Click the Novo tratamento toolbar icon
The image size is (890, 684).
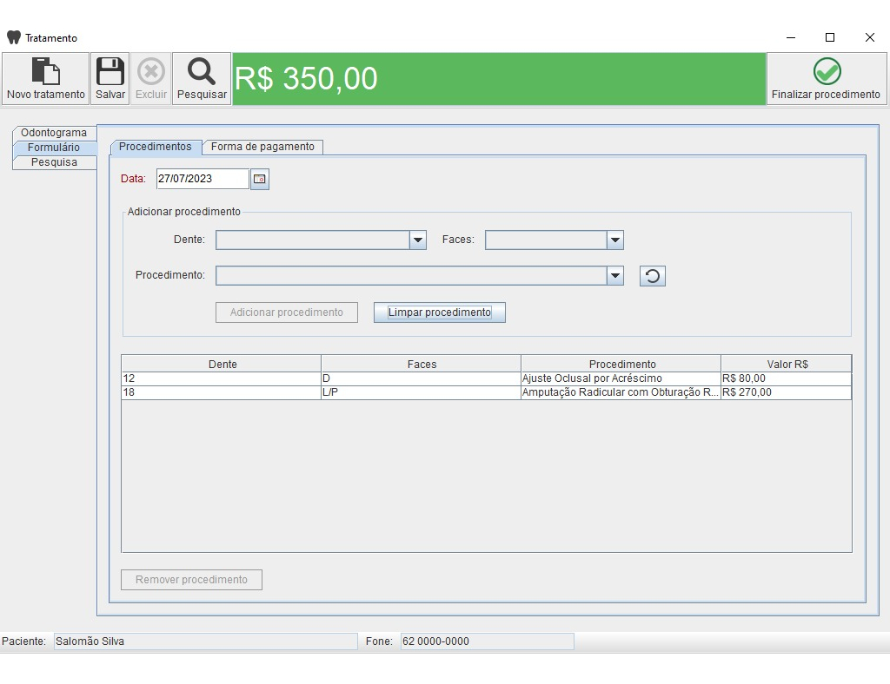pos(45,71)
